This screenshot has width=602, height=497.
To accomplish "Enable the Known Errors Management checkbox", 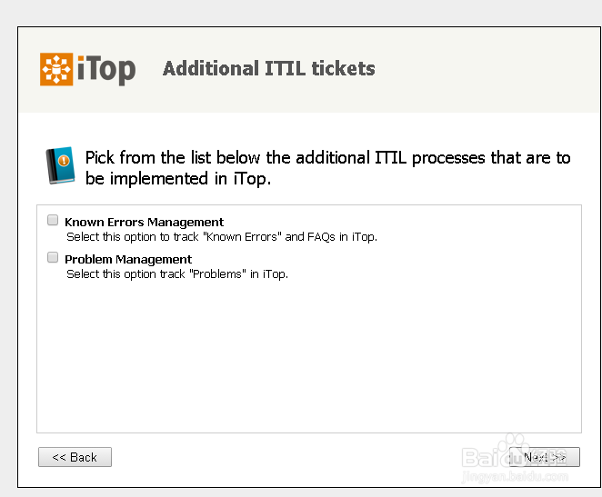I will click(53, 220).
